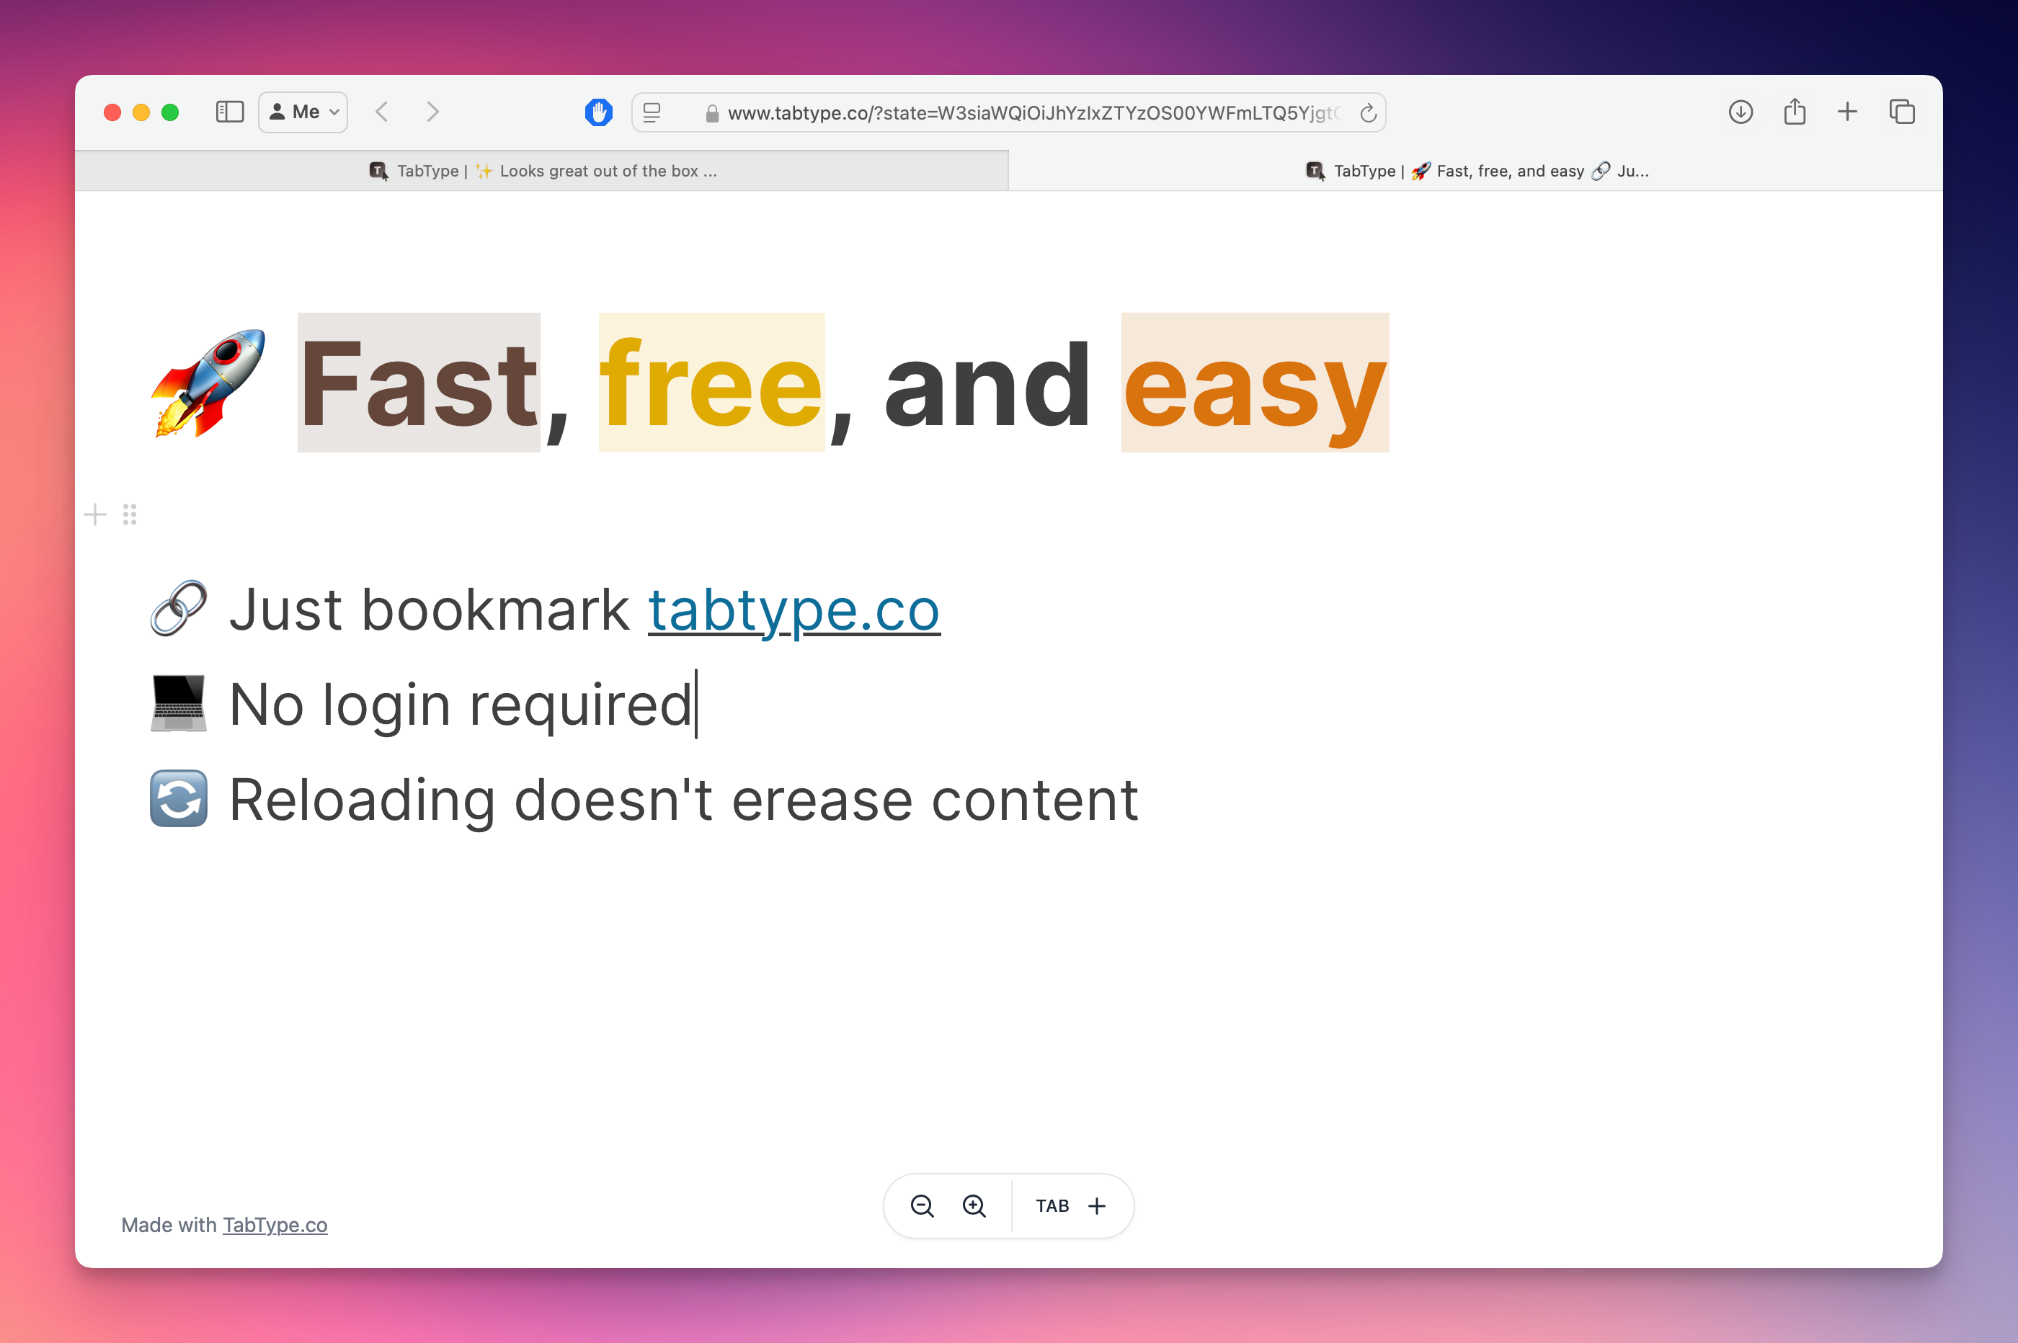Click the highlighted word 'Fast'
This screenshot has height=1343, width=2018.
tap(419, 383)
